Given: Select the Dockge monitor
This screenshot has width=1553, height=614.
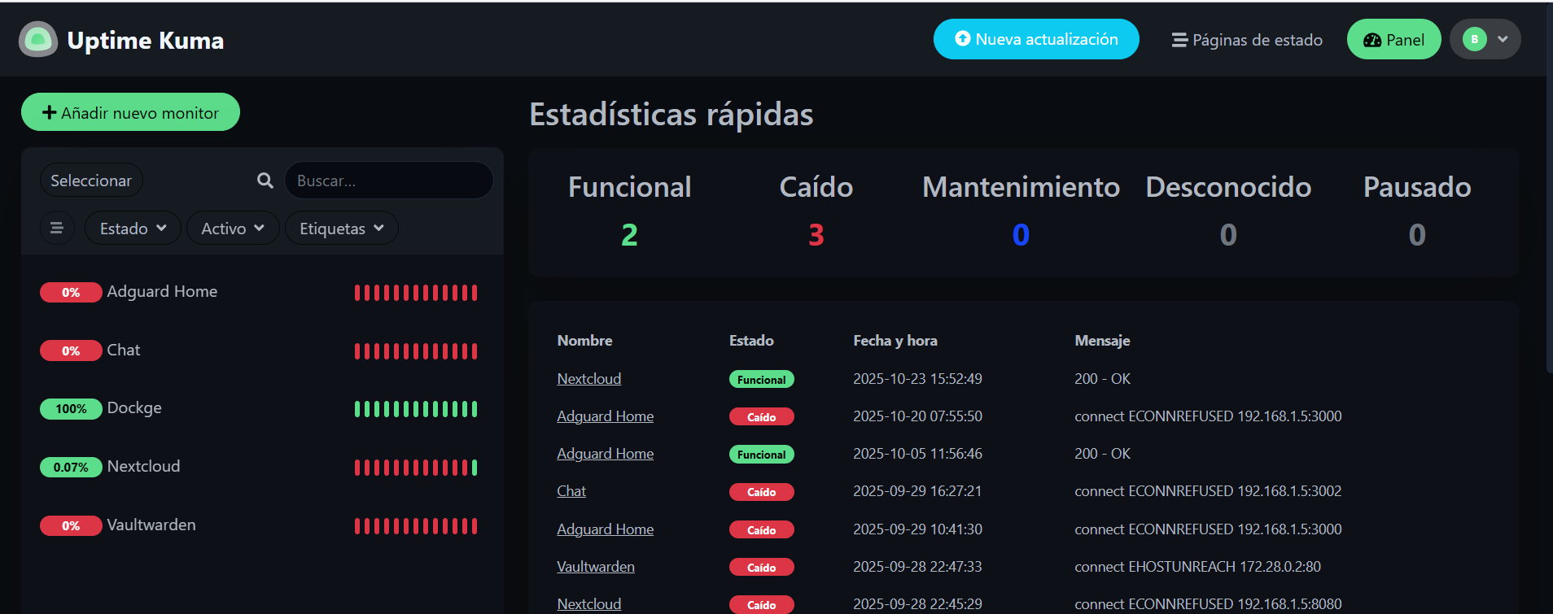Looking at the screenshot, I should click(x=260, y=408).
